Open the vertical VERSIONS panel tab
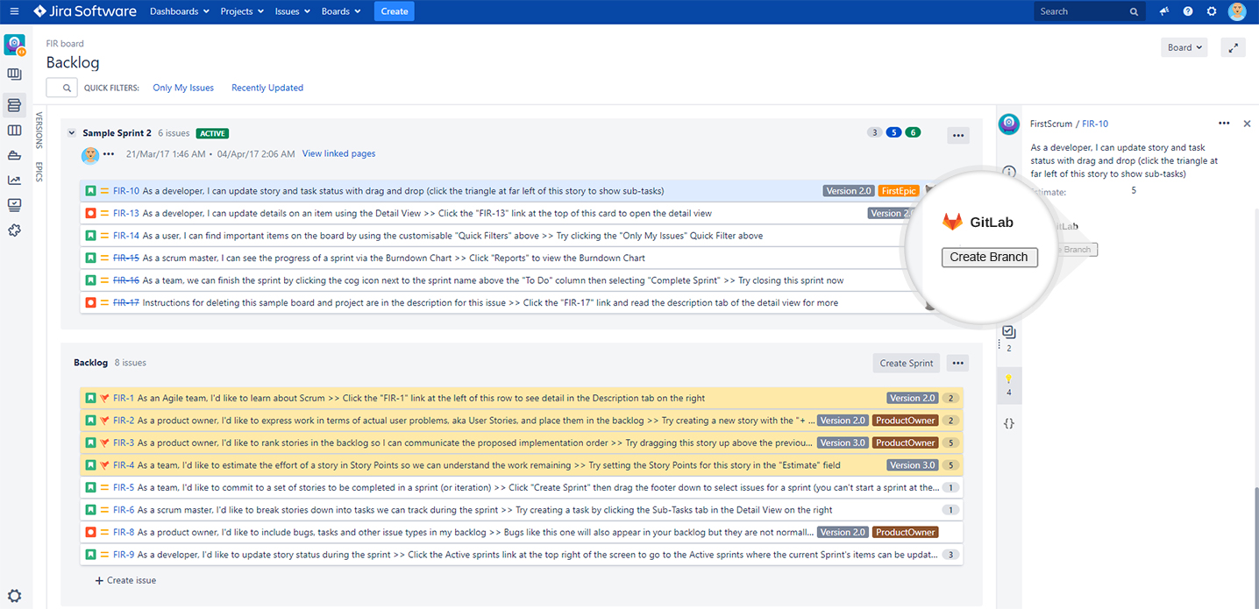The width and height of the screenshot is (1259, 609). (39, 130)
